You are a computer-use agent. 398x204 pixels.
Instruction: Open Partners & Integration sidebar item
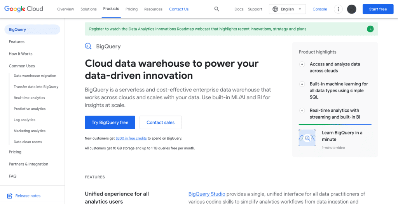coord(28,164)
